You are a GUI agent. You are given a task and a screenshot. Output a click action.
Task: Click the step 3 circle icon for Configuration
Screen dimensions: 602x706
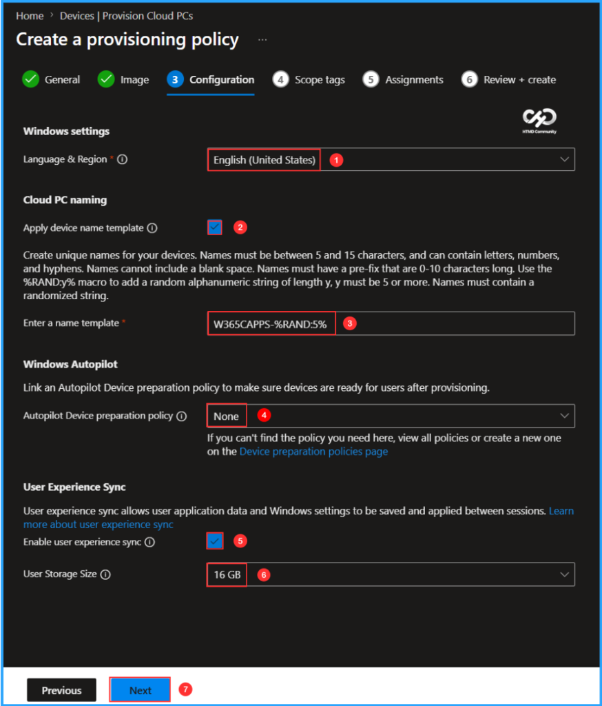coord(175,80)
